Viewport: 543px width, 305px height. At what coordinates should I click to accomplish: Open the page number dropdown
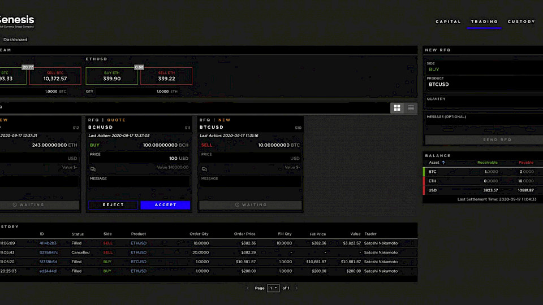click(273, 288)
